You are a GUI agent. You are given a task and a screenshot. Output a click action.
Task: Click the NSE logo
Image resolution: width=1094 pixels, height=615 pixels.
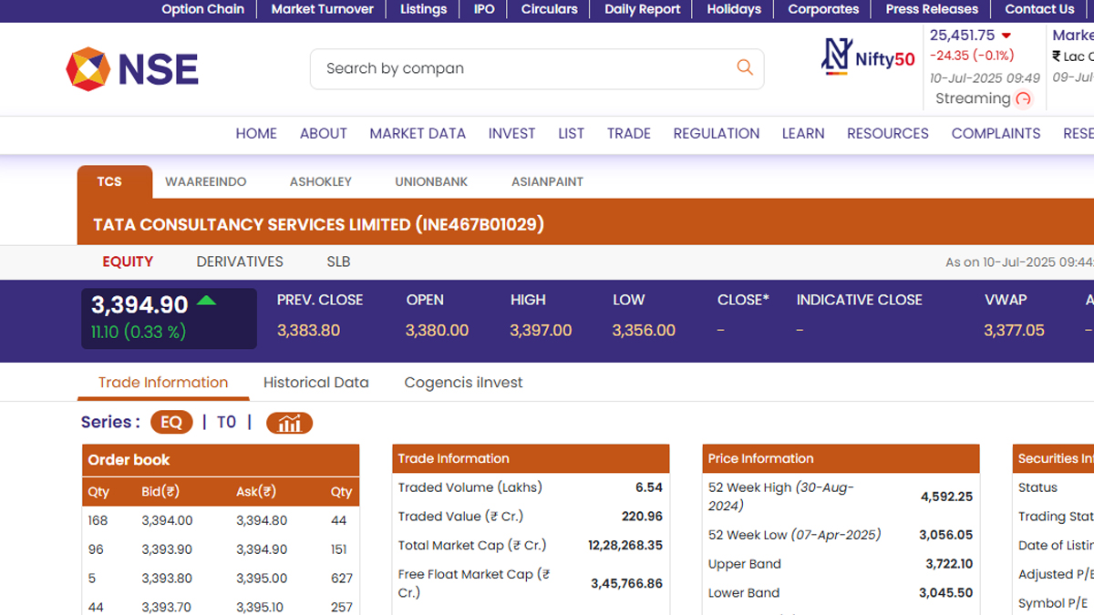[132, 69]
